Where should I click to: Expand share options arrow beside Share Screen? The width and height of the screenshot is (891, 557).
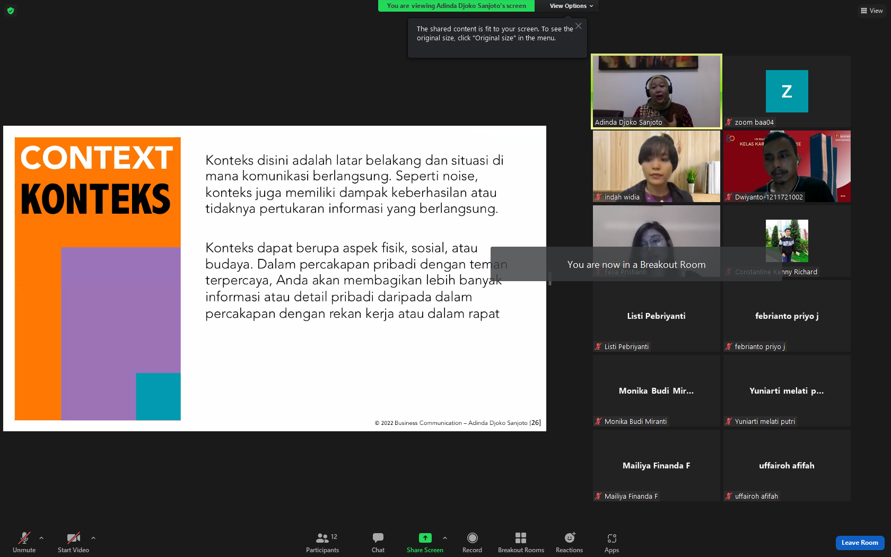point(445,538)
